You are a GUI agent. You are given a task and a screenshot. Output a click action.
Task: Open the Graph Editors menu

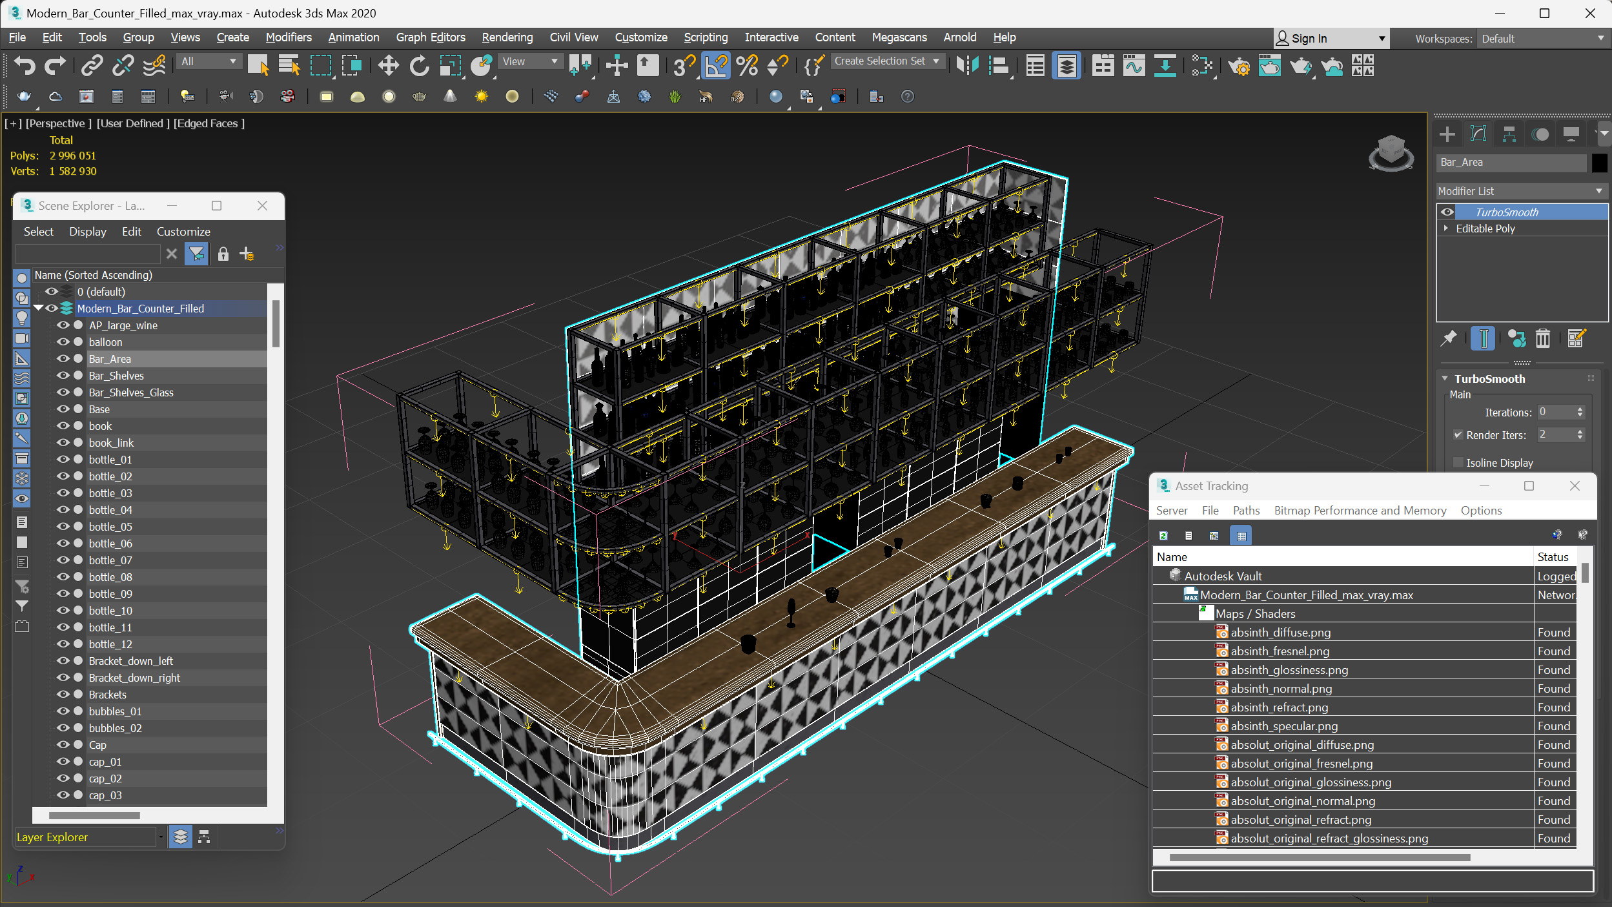click(x=430, y=37)
